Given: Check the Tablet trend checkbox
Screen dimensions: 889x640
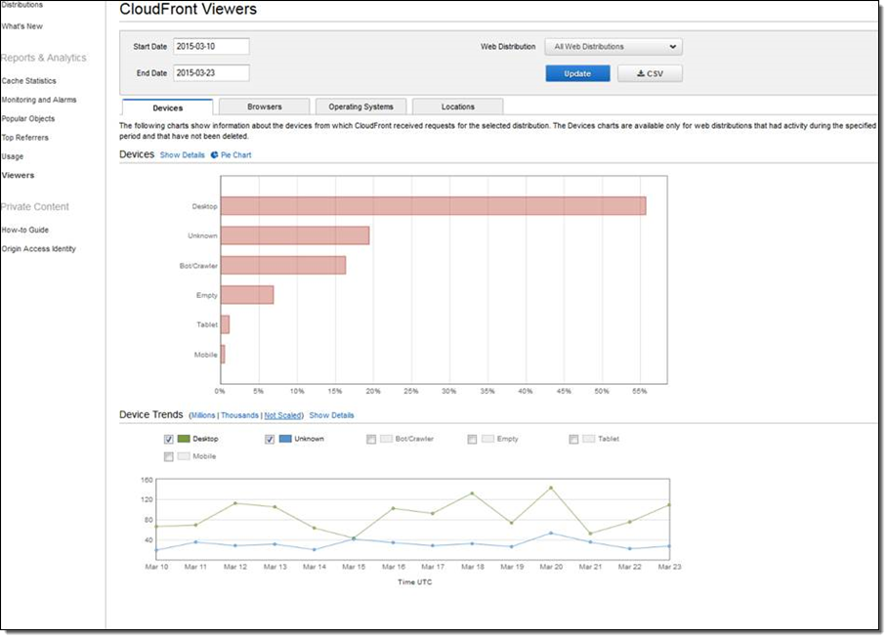Looking at the screenshot, I should coord(574,440).
